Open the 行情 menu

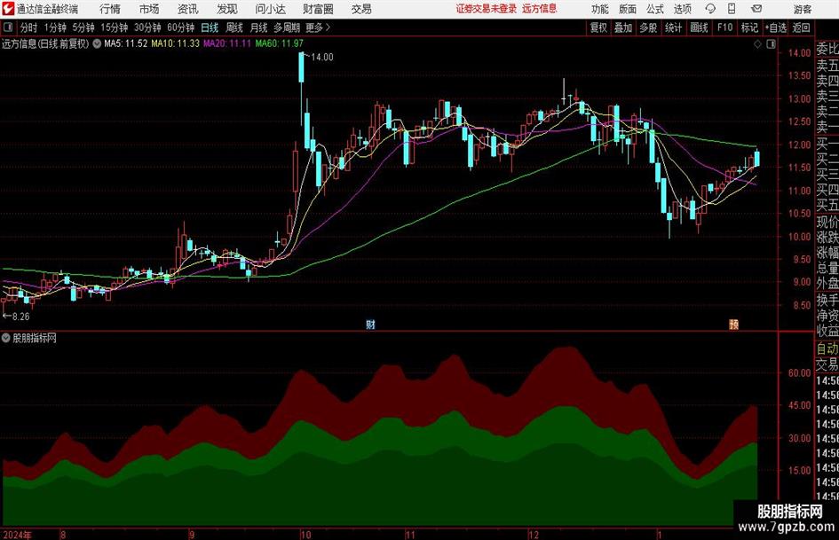tap(110, 9)
